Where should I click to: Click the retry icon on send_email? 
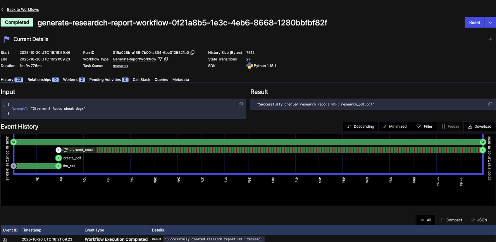65,150
